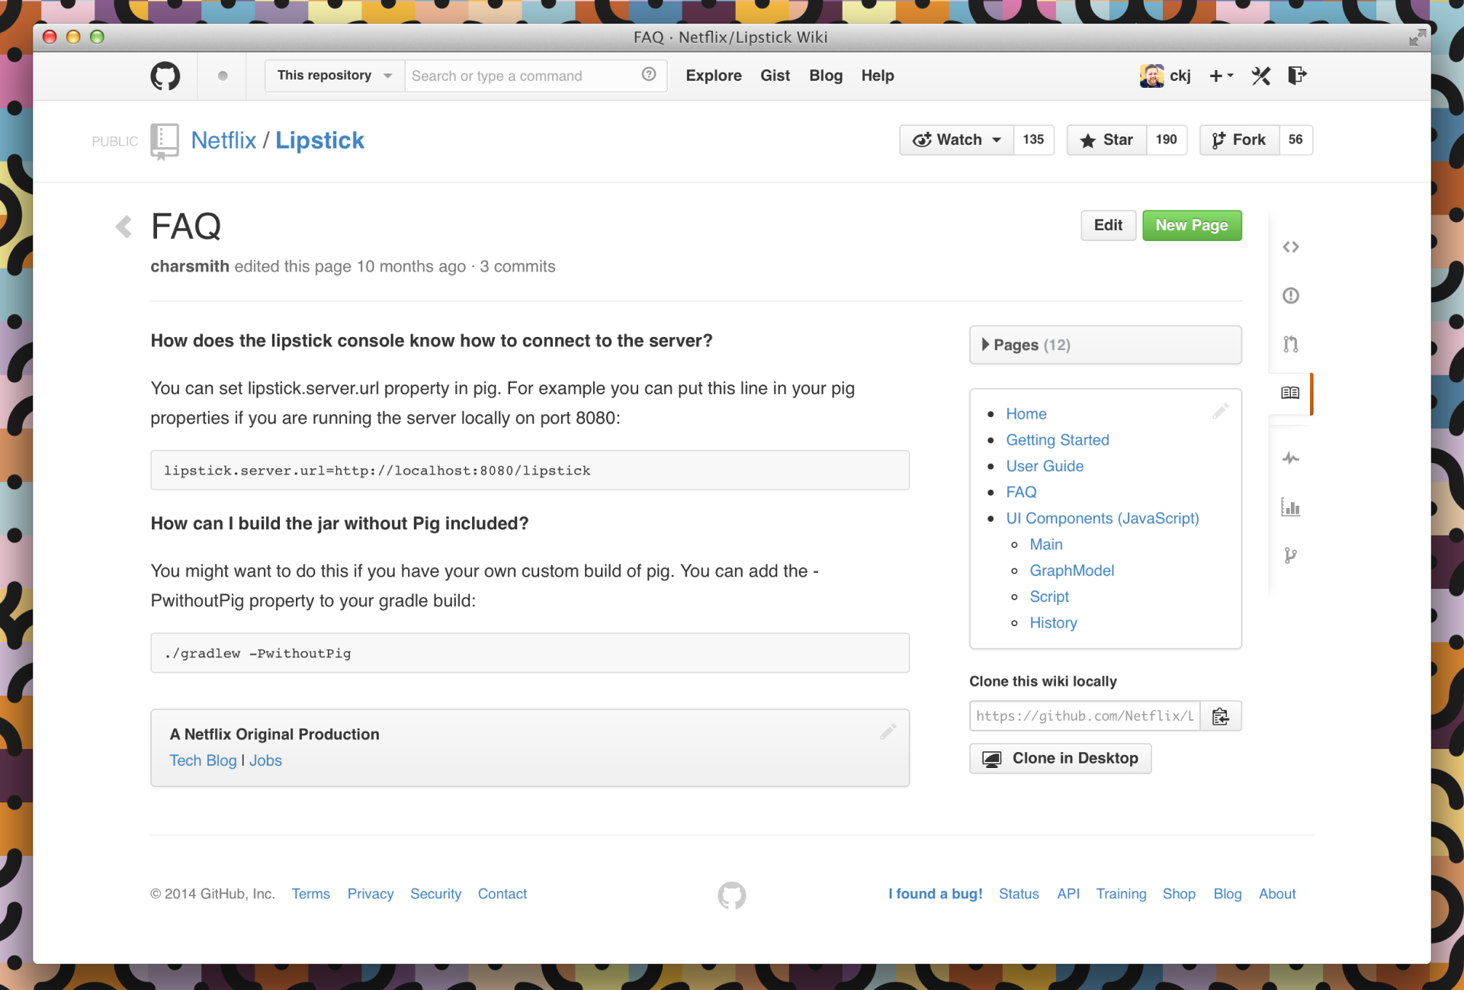Open the History sub-page link
Viewport: 1464px width, 990px height.
1053,622
